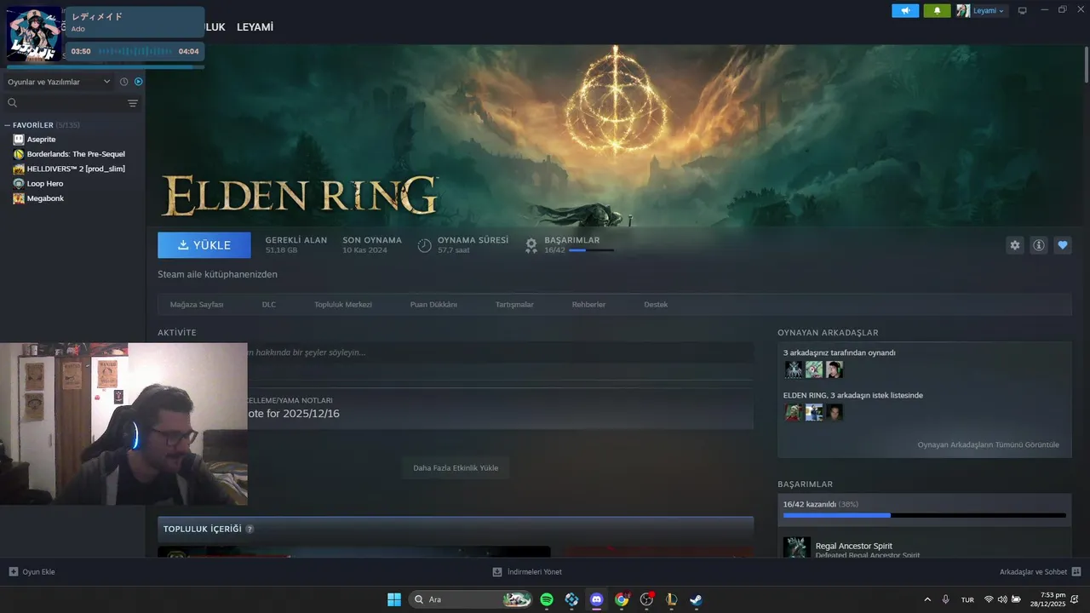The height and width of the screenshot is (613, 1090).
Task: Toggle the favorite heart icon
Action: pos(1063,245)
